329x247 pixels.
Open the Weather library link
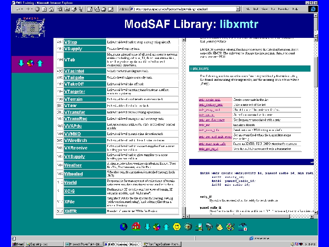coord(73,165)
